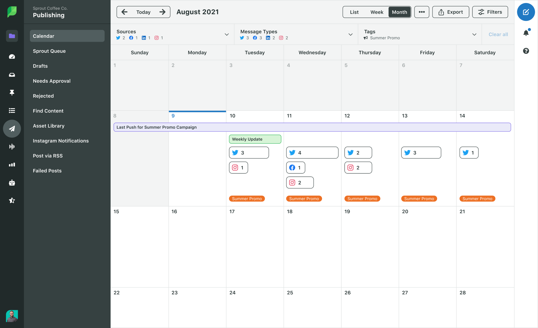Click the Weekly Update event label
This screenshot has width=538, height=328.
(x=255, y=139)
